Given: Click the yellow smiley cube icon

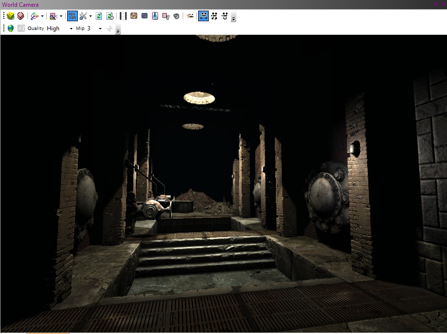Looking at the screenshot, I should pos(11,16).
